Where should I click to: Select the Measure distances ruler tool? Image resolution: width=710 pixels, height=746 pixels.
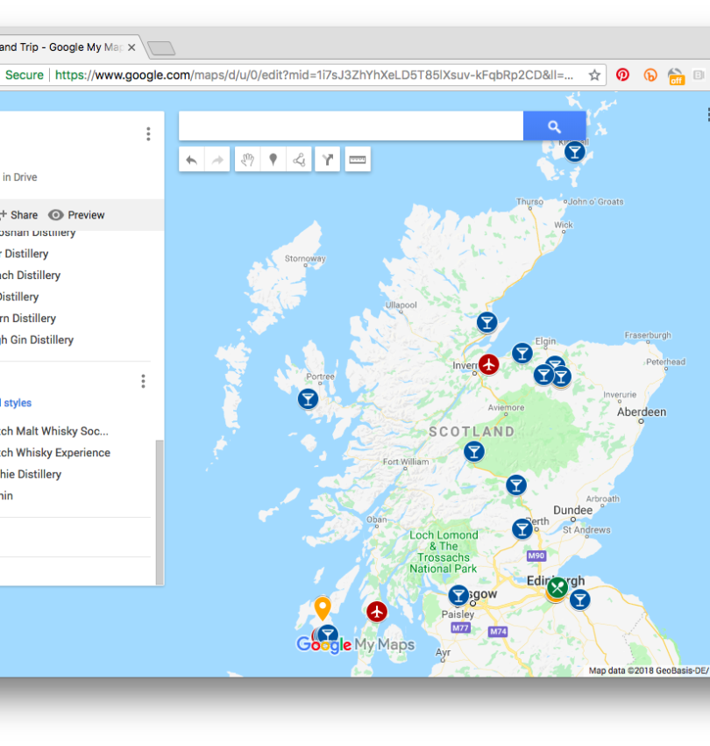358,160
